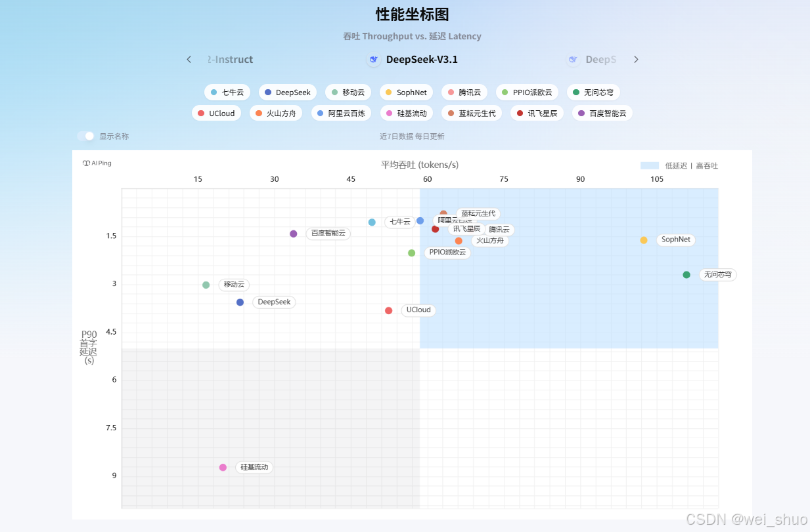Image resolution: width=810 pixels, height=532 pixels.
Task: Click the brown 蓝耘元生代 data point
Action: pyautogui.click(x=443, y=214)
